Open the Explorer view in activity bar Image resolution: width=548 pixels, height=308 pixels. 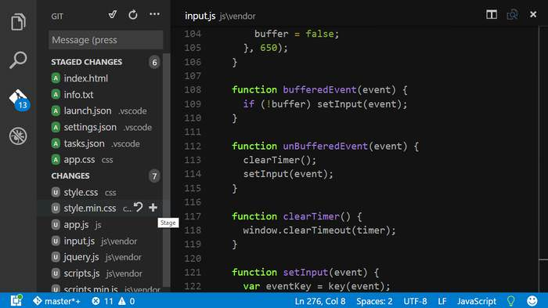[18, 22]
